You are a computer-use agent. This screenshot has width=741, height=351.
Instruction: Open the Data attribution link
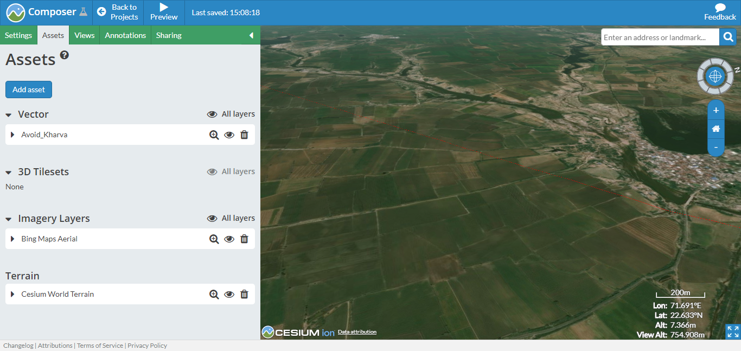(356, 332)
